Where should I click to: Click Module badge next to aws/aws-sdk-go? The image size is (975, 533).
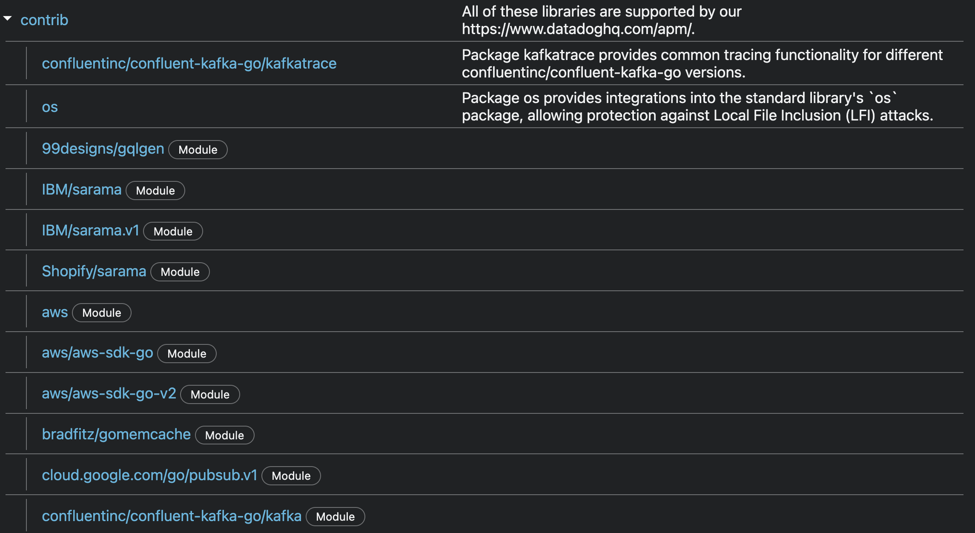coord(187,354)
